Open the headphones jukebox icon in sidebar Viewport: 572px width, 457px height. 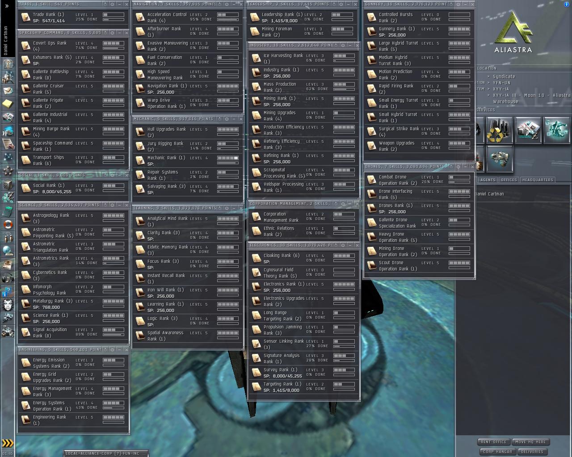(8, 278)
